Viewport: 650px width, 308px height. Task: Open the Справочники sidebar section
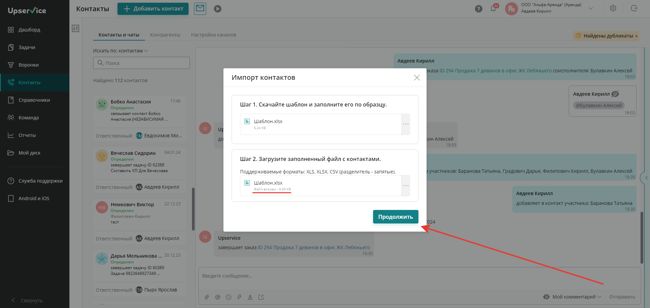point(35,100)
